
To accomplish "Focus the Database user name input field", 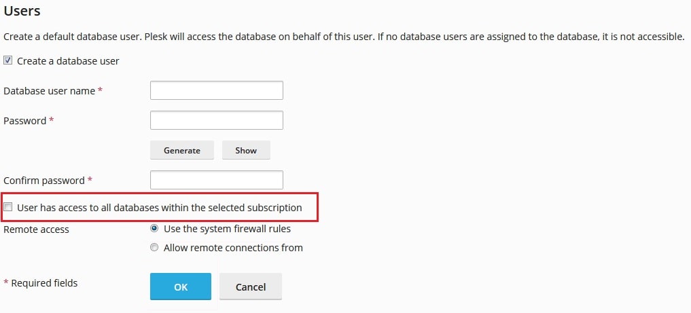I will tap(216, 90).
